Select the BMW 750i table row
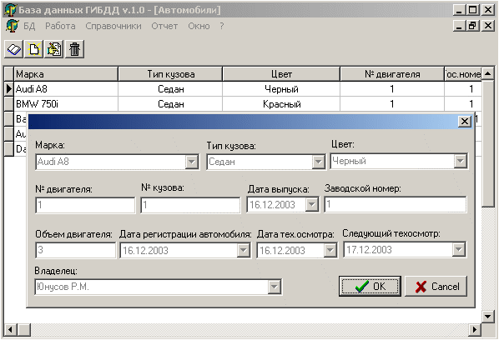This screenshot has width=499, height=340. tap(244, 104)
